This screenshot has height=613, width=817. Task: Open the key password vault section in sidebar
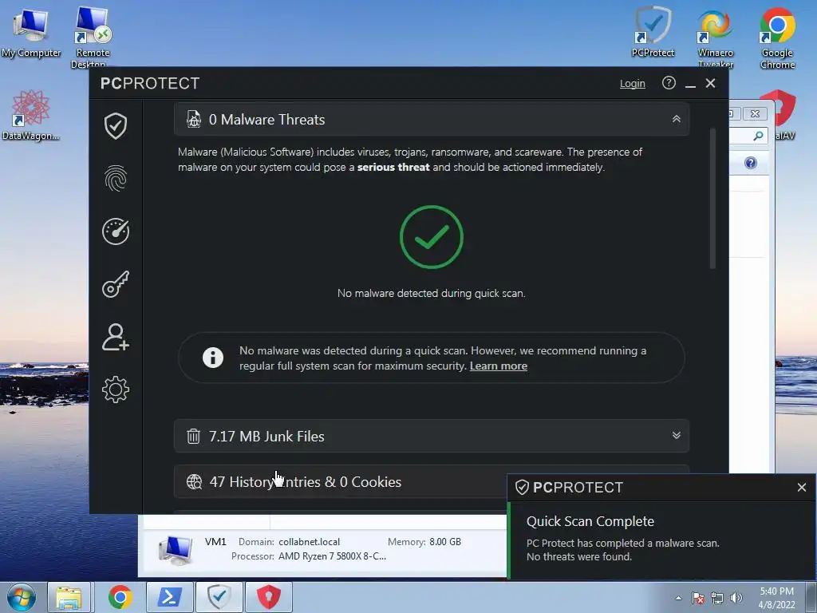115,284
